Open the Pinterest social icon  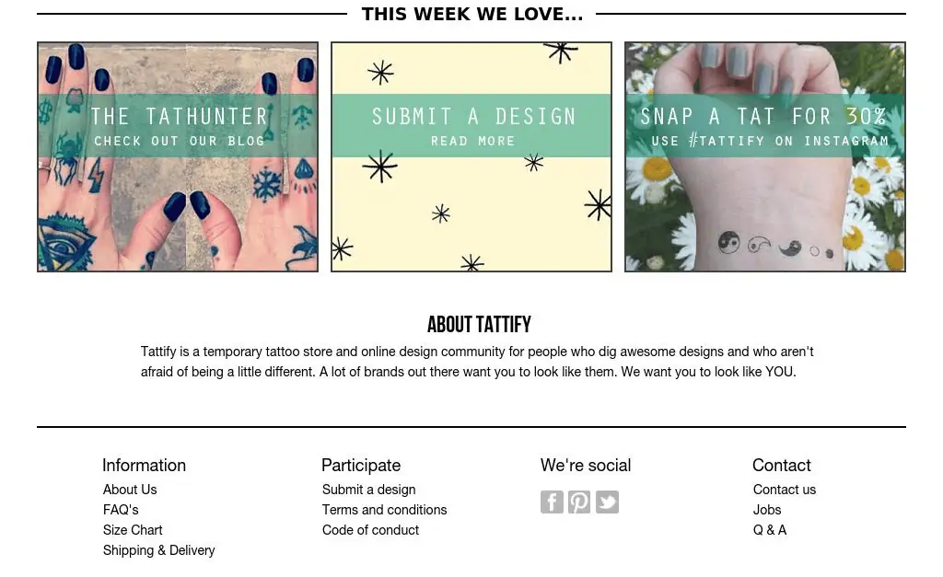click(579, 502)
